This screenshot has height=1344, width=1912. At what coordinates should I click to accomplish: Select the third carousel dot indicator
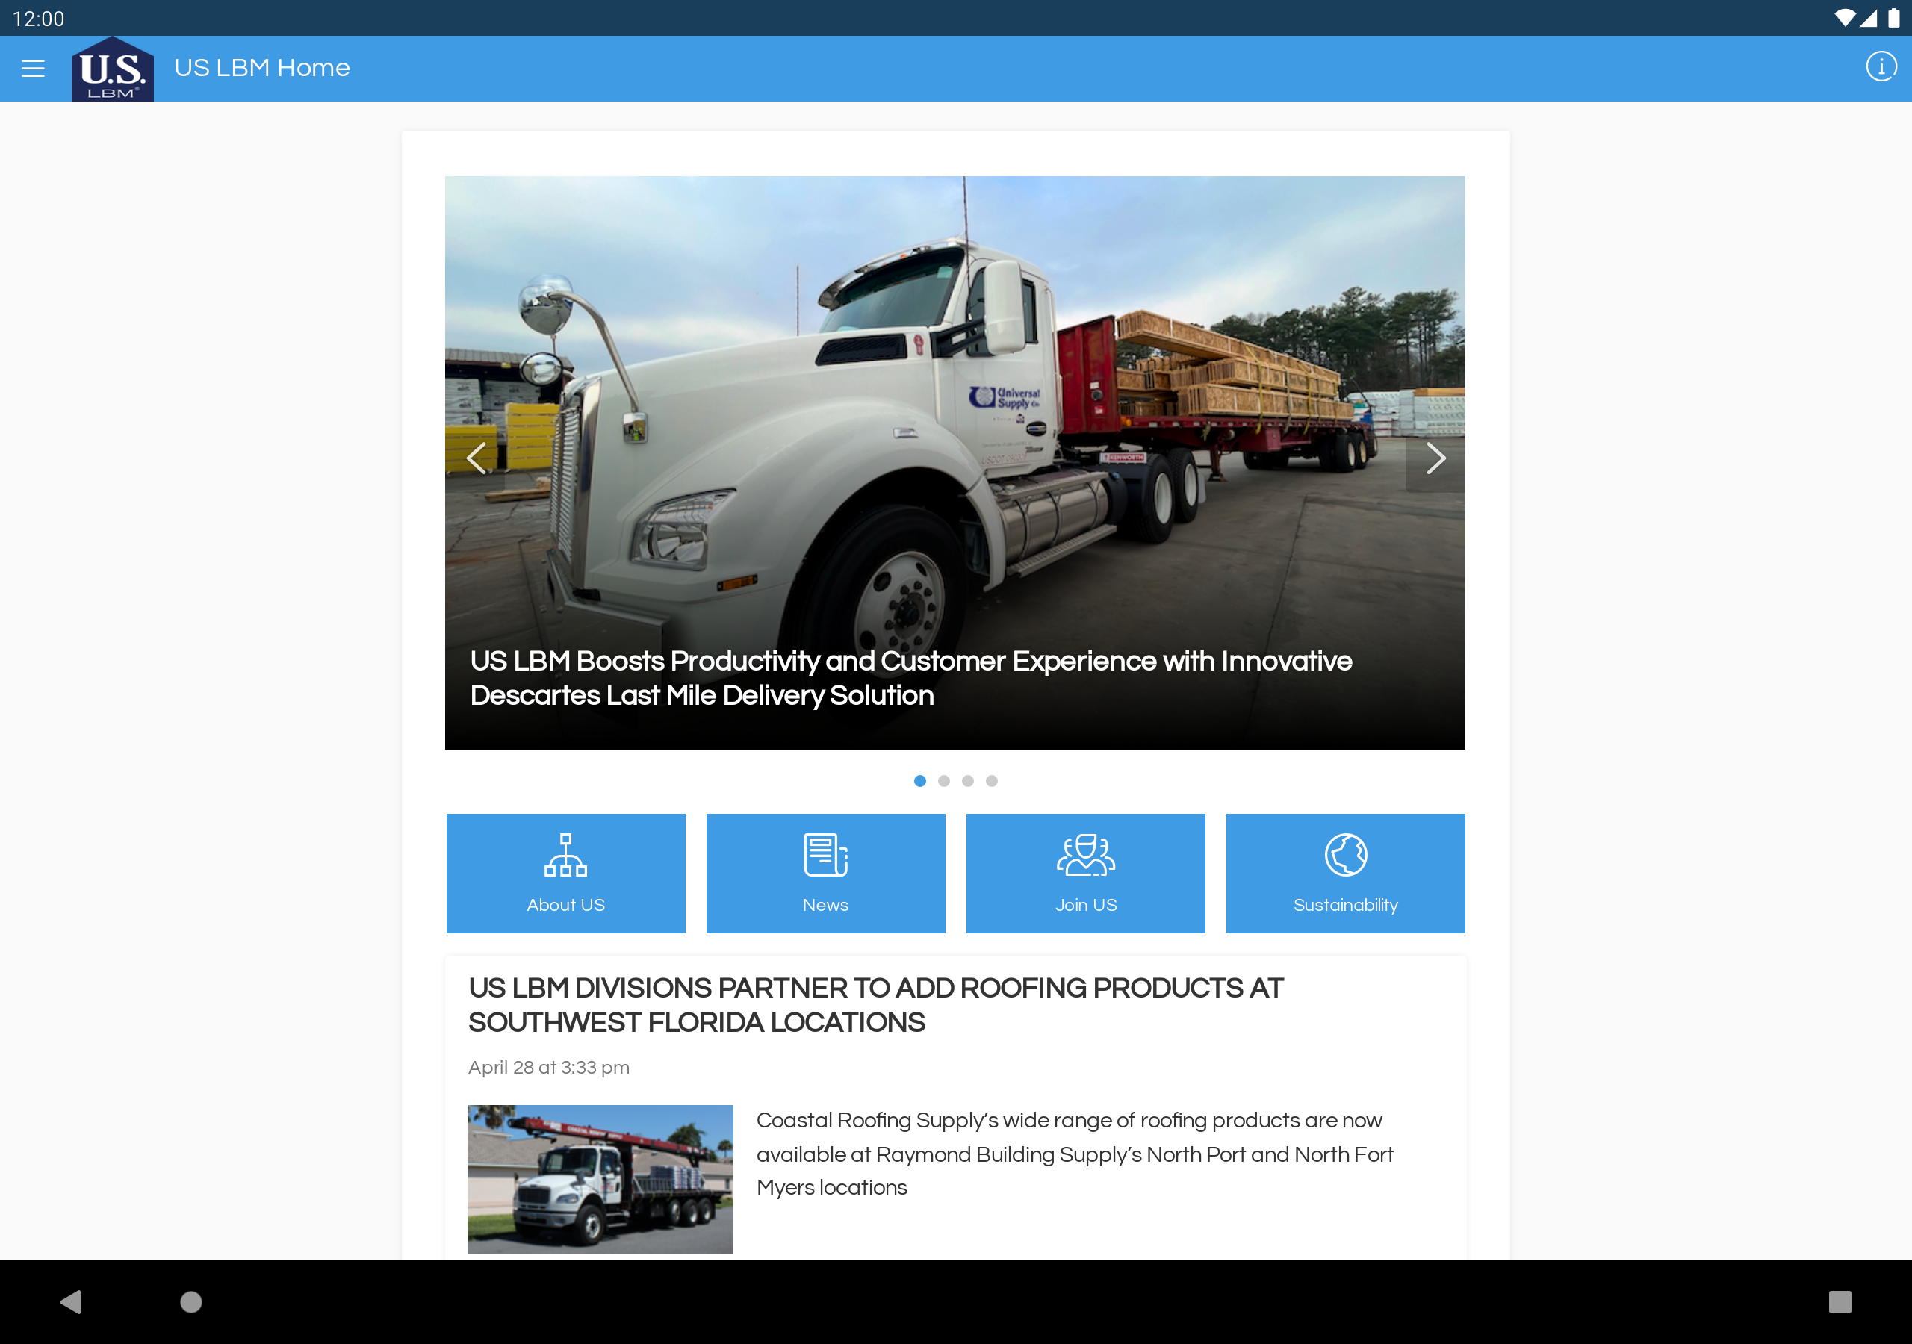968,781
